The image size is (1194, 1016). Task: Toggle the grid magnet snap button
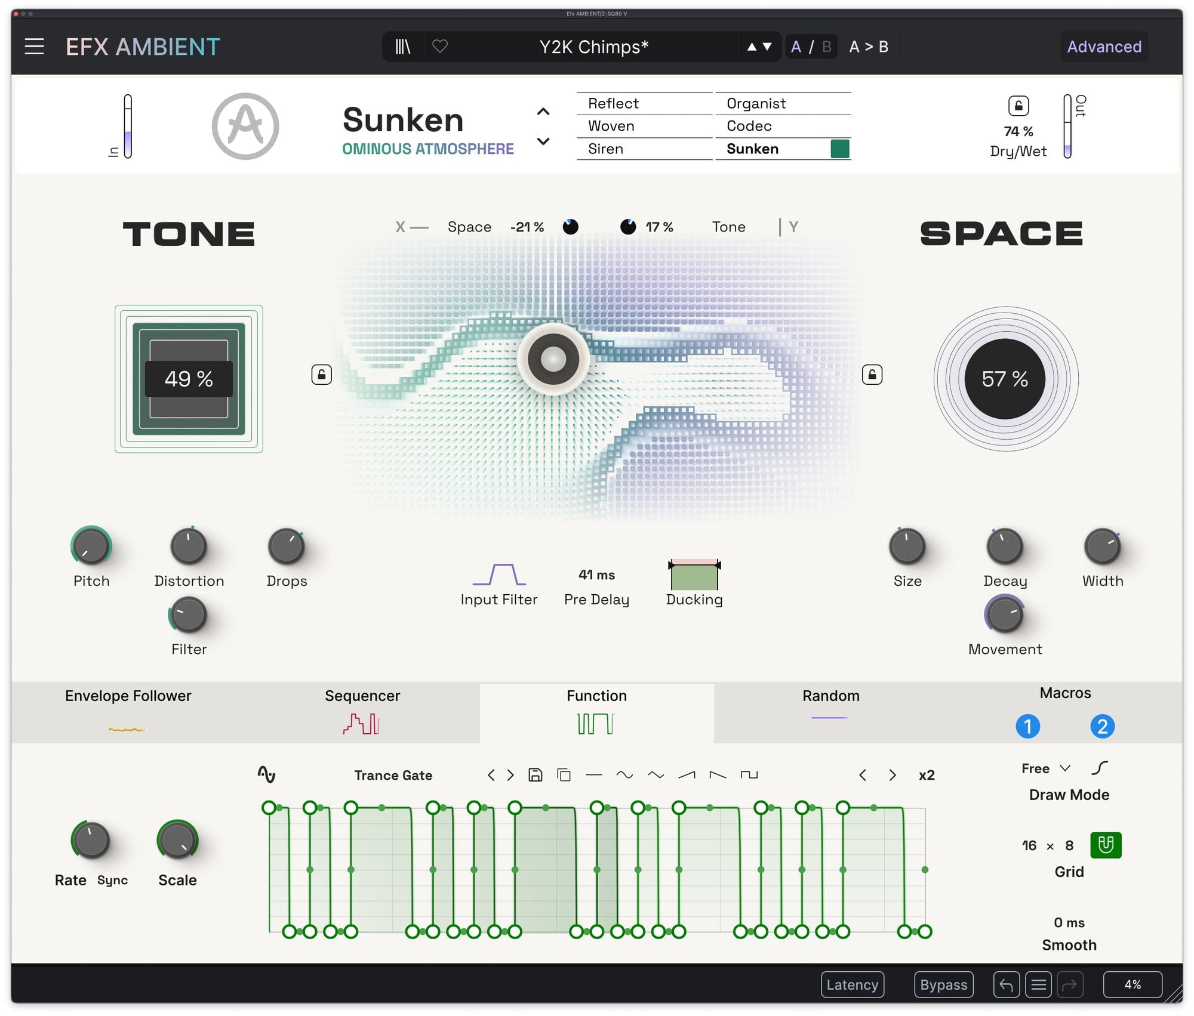point(1106,845)
